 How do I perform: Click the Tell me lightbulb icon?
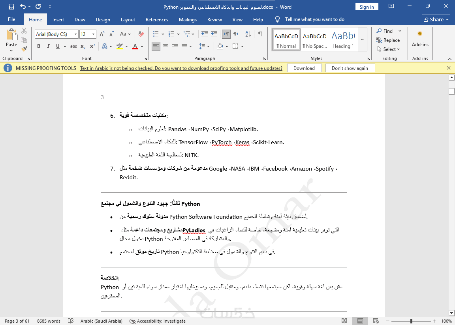(277, 19)
